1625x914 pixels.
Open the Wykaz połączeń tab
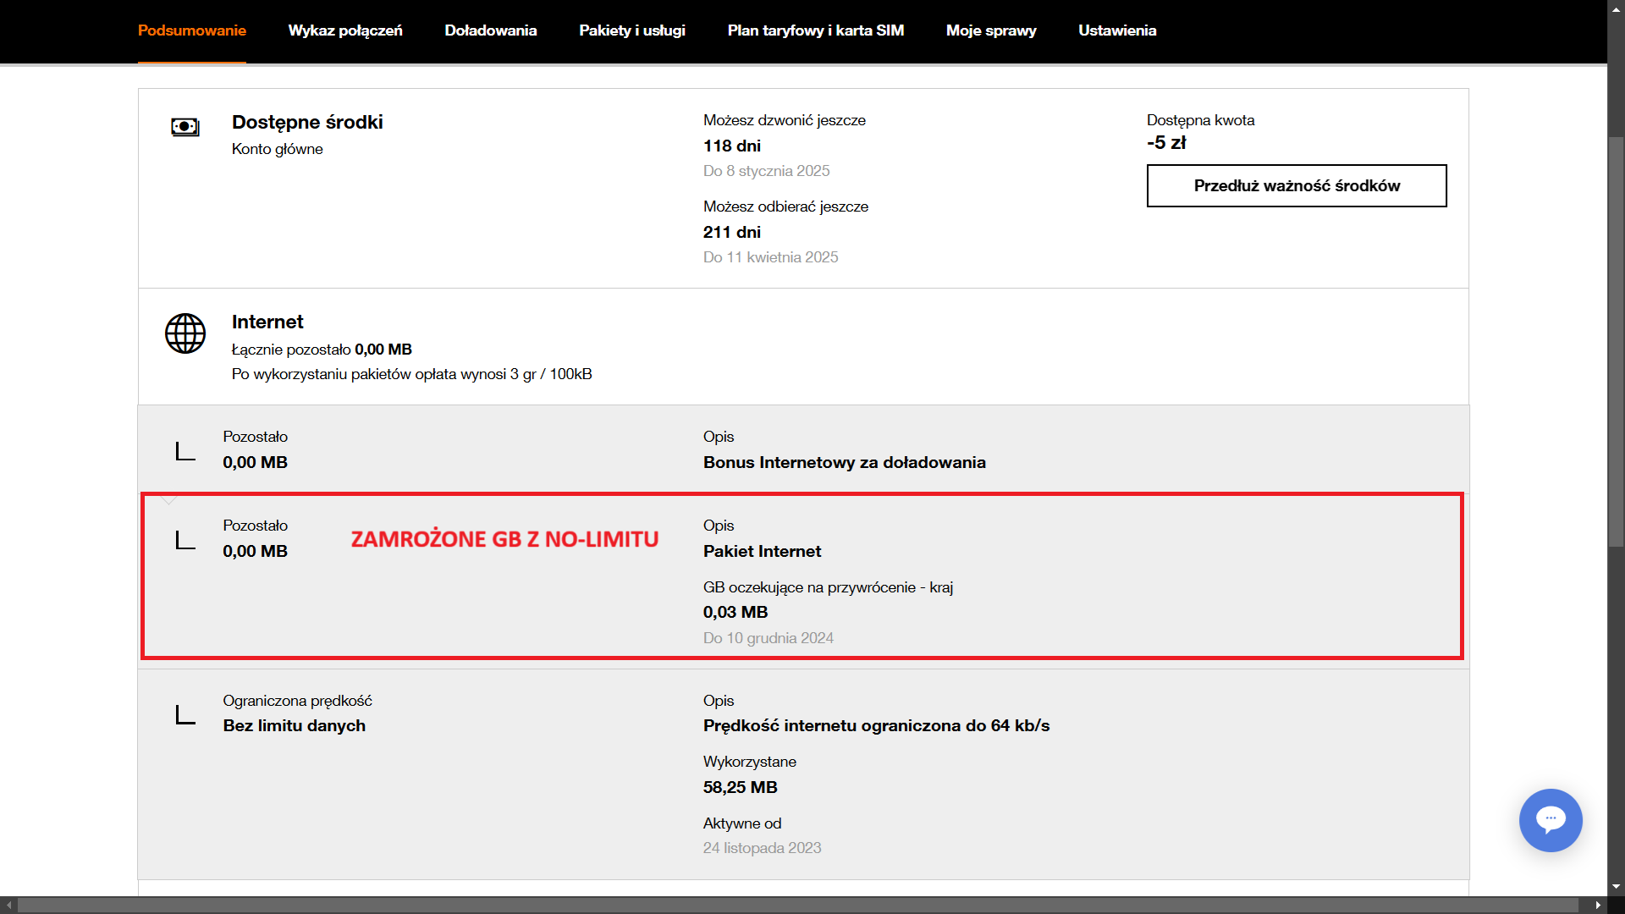tap(345, 30)
